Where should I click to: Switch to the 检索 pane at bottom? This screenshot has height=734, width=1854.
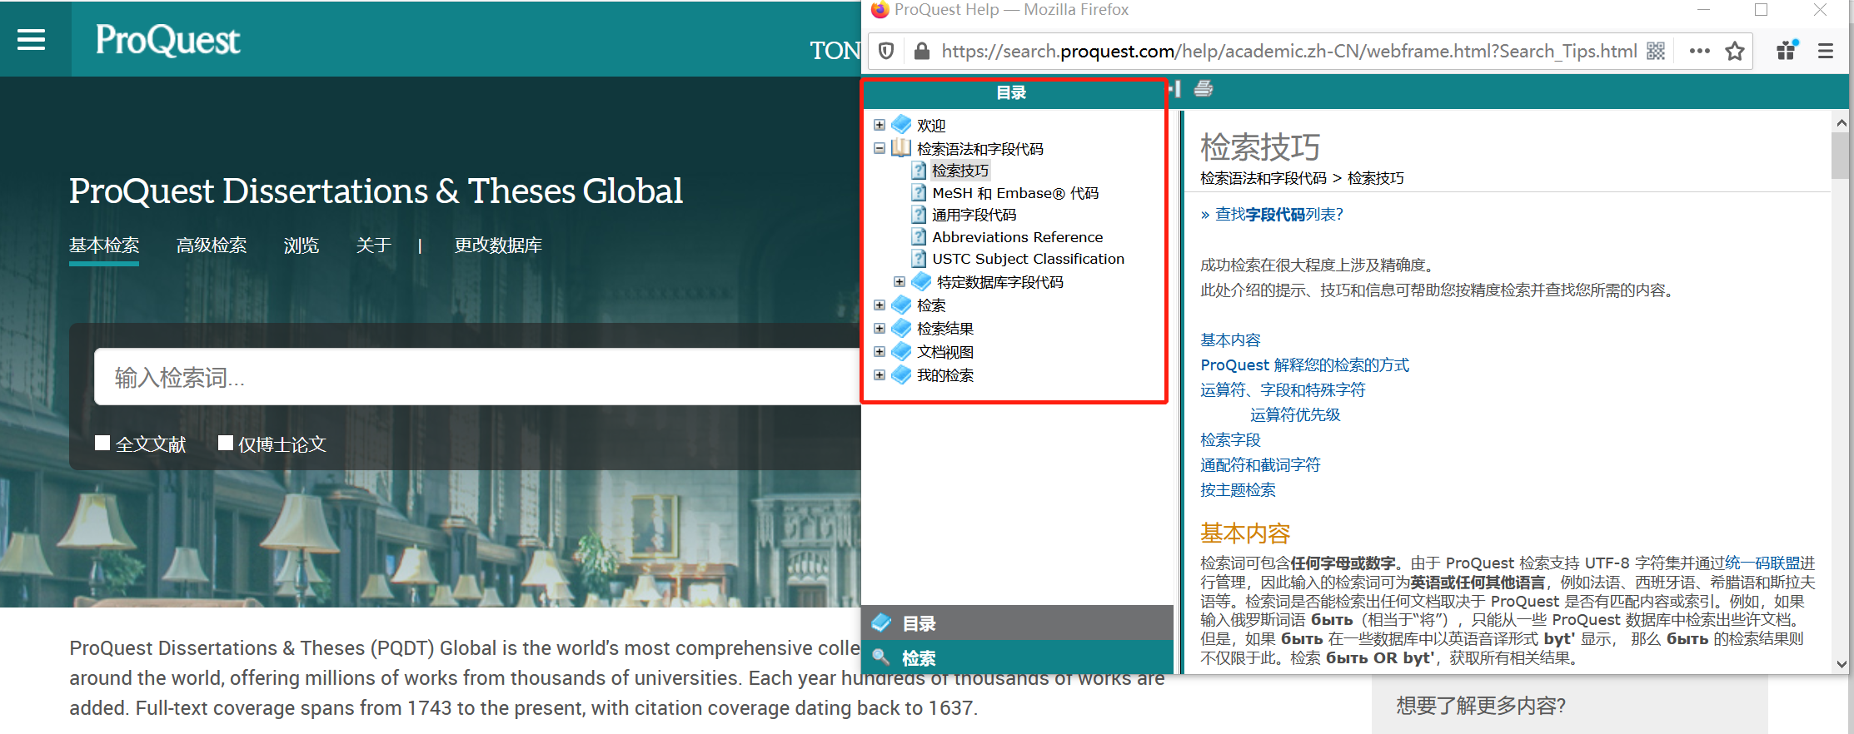(x=1017, y=657)
